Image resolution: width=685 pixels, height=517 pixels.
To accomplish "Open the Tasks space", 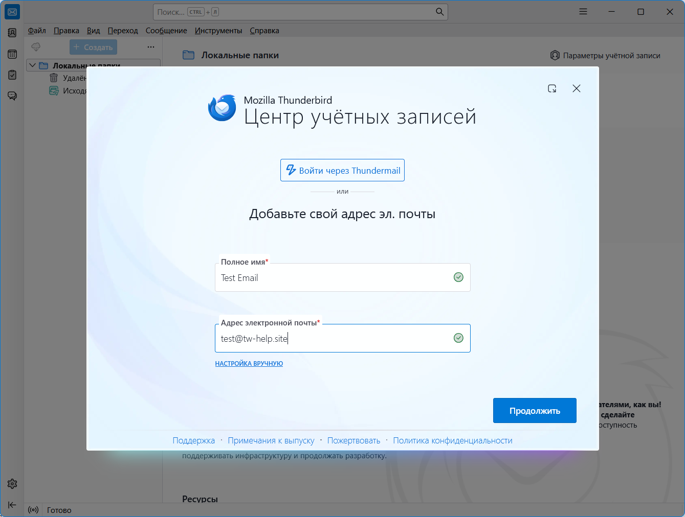I will click(x=12, y=75).
